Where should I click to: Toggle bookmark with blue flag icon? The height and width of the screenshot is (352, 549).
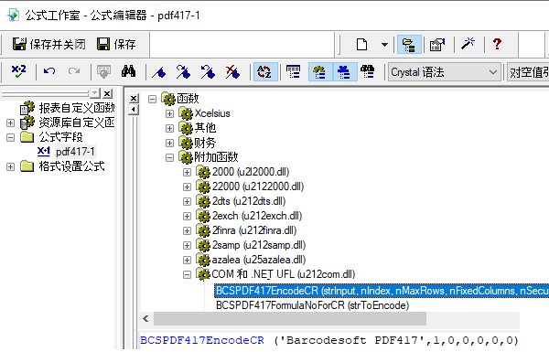pyautogui.click(x=159, y=72)
